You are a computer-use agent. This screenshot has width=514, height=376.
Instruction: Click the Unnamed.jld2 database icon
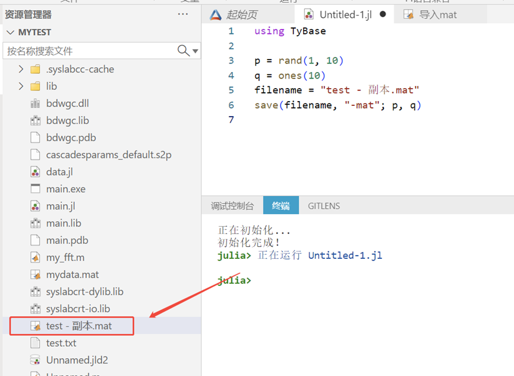pyautogui.click(x=35, y=360)
